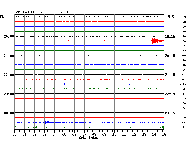Select the DC value "39"
This screenshot has width=187, height=142.
point(184,27)
